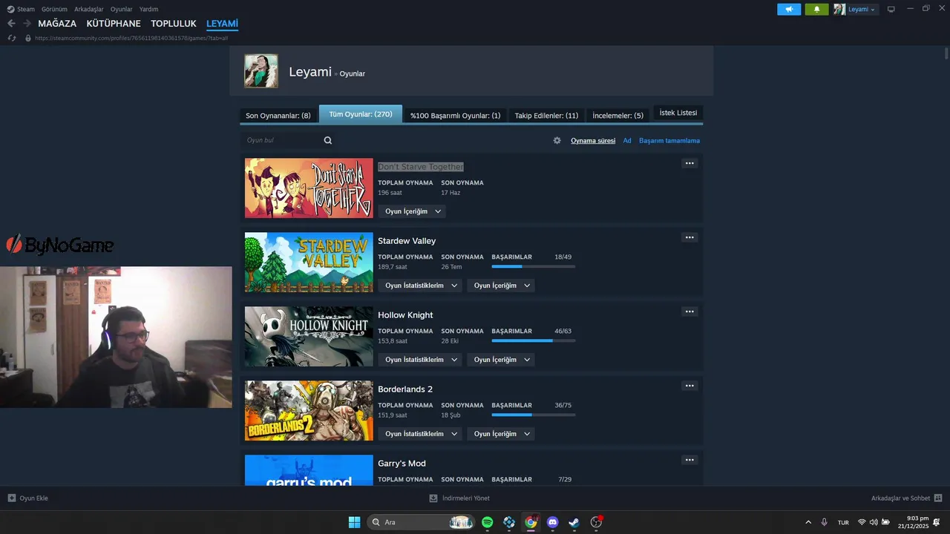Go to KÜTÜPHANE section

114,24
